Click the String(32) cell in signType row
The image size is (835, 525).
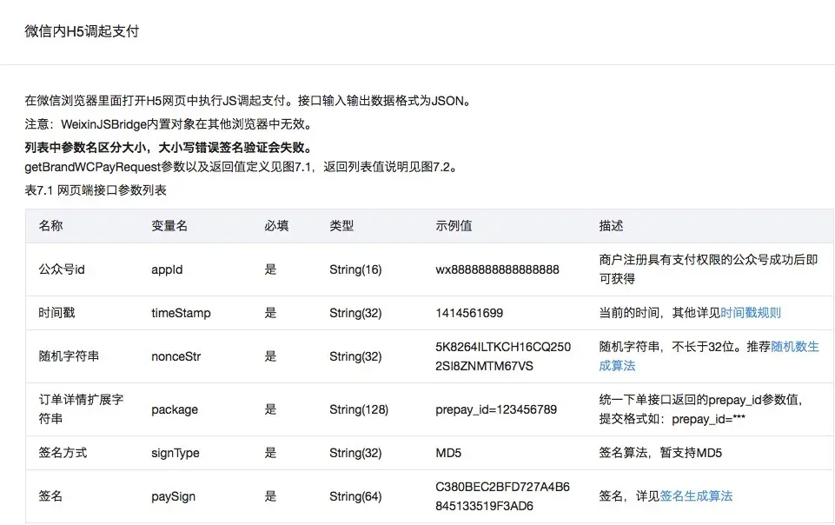[x=355, y=453]
